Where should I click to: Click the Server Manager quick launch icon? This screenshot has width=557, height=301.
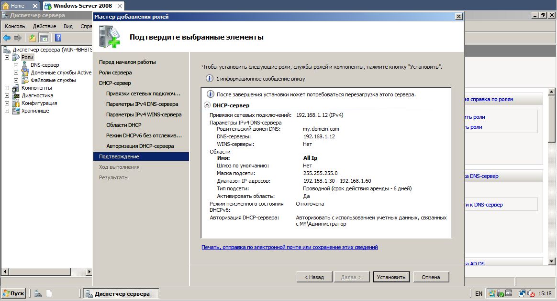coord(38,293)
